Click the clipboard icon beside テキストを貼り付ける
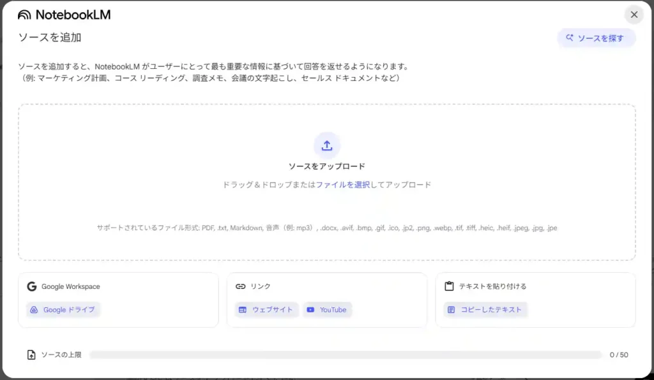Image resolution: width=654 pixels, height=380 pixels. pyautogui.click(x=449, y=286)
